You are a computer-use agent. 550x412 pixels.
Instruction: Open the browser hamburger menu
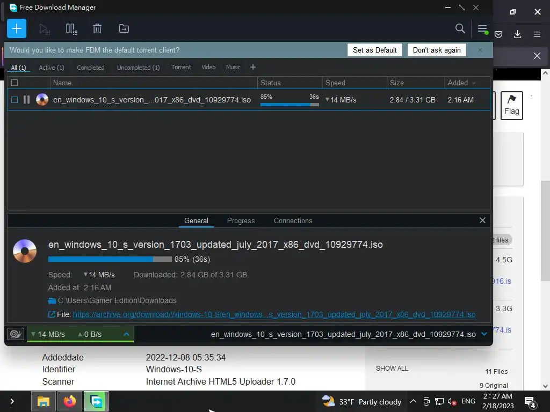pyautogui.click(x=537, y=34)
